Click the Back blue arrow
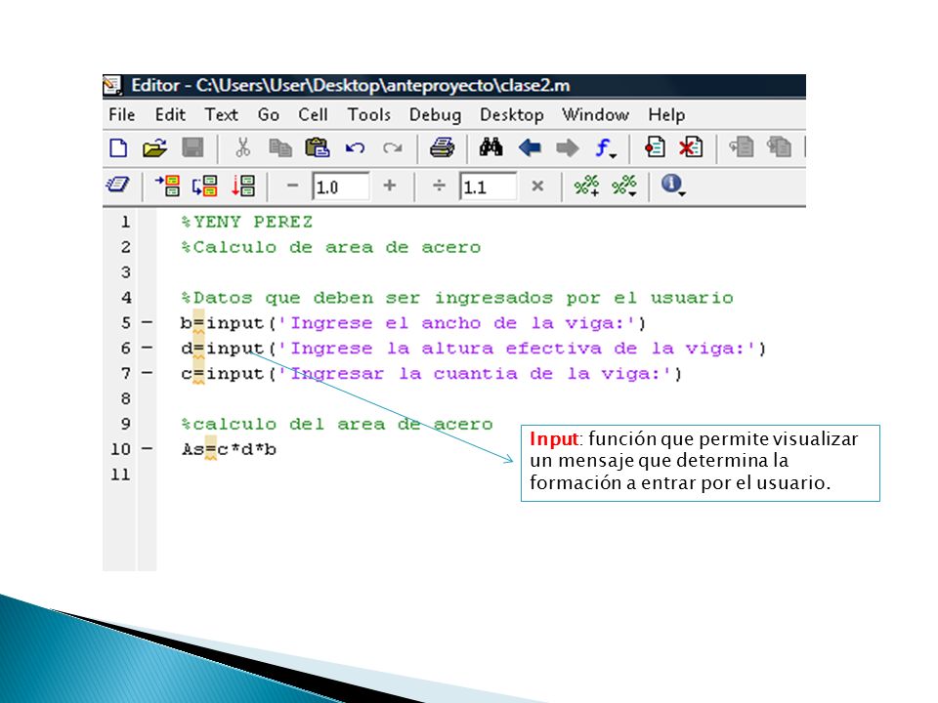The image size is (938, 703). (x=530, y=147)
